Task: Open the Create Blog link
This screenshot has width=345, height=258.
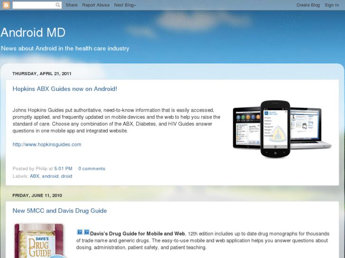Action: pyautogui.click(x=308, y=5)
